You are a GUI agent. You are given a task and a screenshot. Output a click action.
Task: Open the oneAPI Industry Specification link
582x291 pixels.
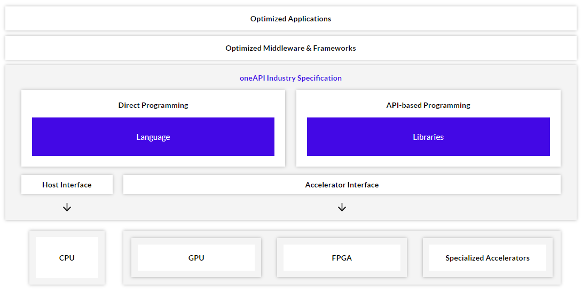(x=290, y=78)
